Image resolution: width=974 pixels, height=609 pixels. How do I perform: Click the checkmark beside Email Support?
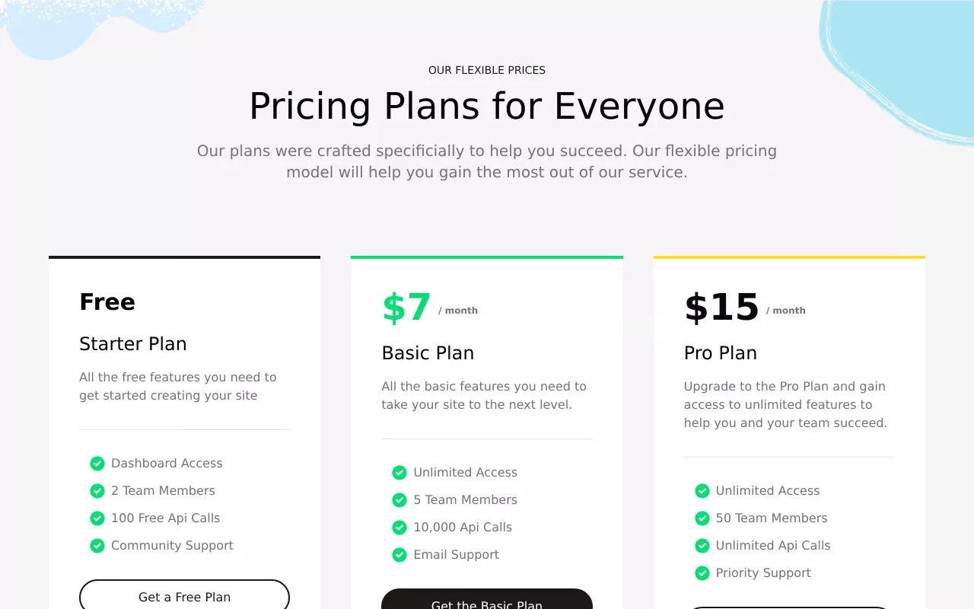[399, 555]
